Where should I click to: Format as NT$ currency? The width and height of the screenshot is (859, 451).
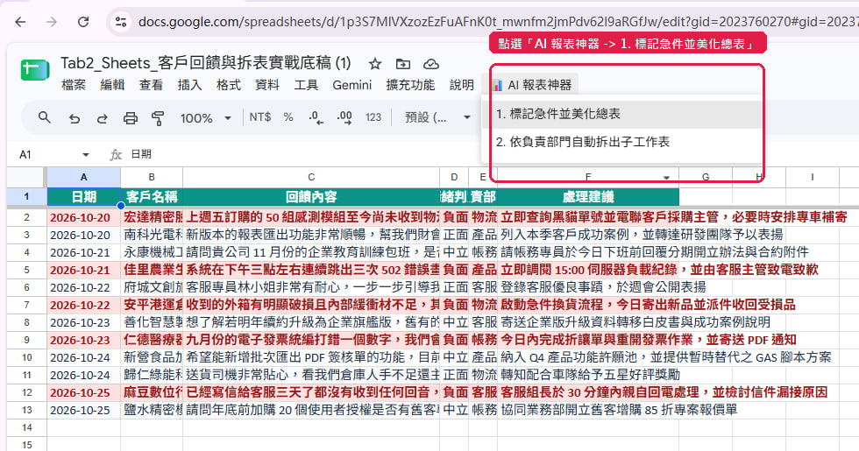tap(259, 117)
